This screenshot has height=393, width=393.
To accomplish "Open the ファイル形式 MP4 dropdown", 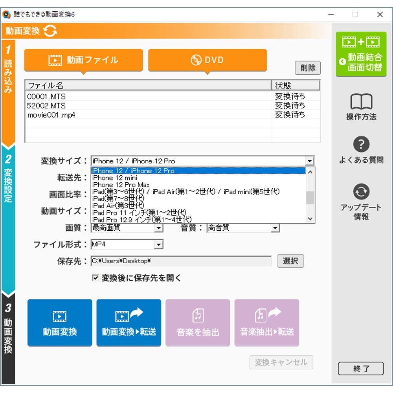I will tap(159, 244).
